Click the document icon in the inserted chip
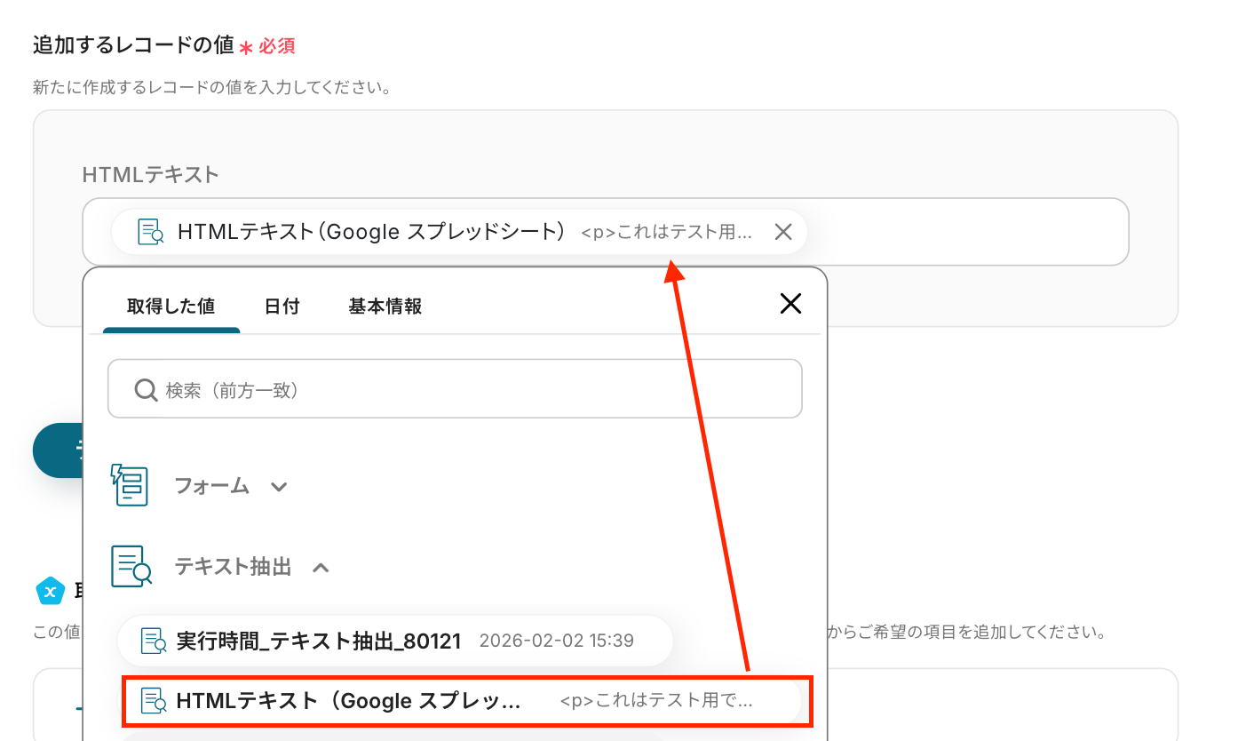1238x741 pixels. tap(151, 232)
